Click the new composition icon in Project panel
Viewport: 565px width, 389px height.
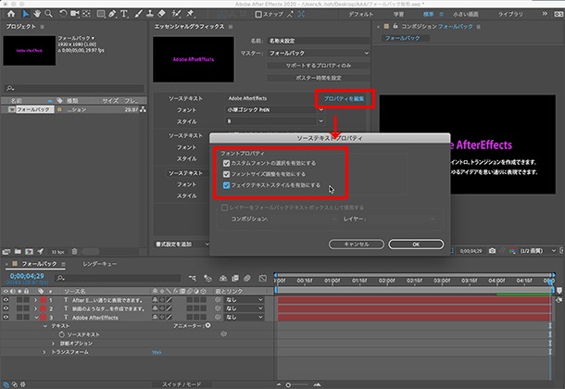tap(30, 251)
